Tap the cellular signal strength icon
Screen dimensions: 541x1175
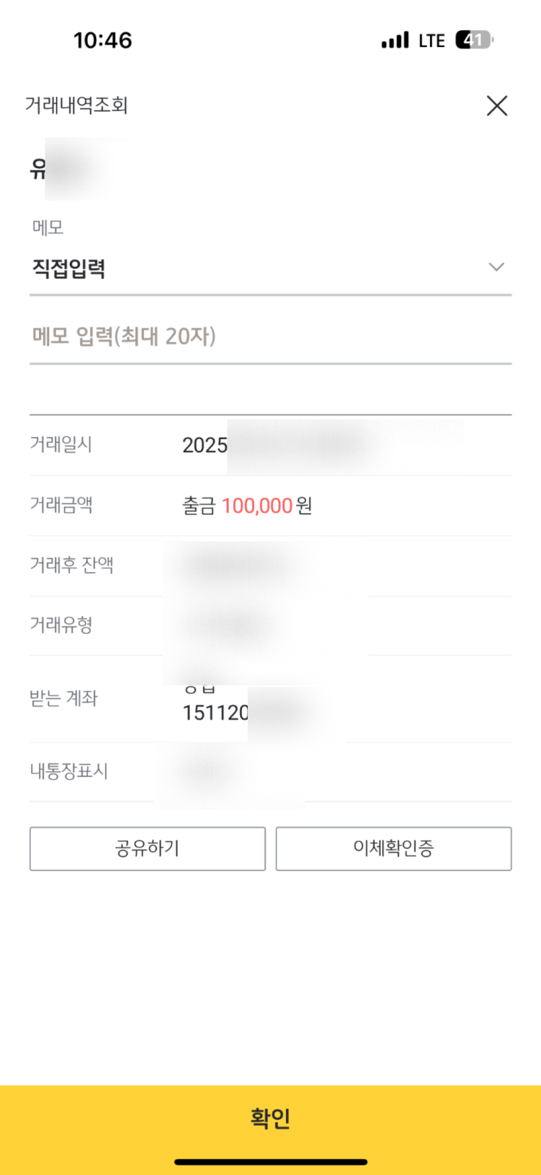[395, 41]
